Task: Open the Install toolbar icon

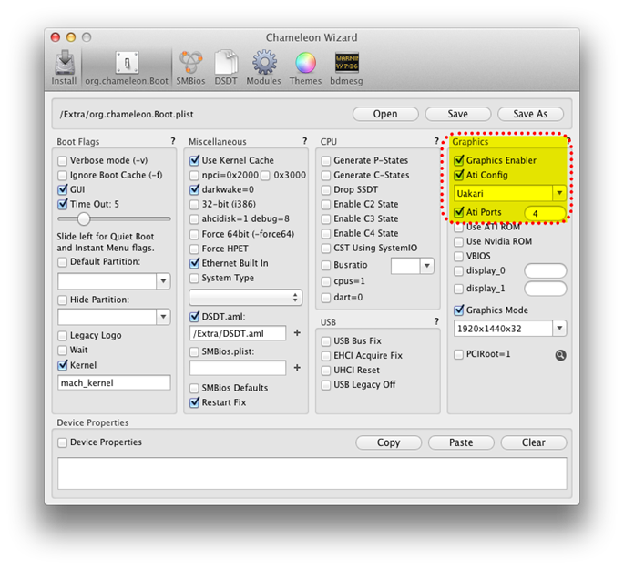Action: point(64,67)
